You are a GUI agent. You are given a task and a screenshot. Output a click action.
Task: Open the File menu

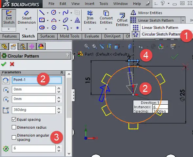tap(51, 4)
